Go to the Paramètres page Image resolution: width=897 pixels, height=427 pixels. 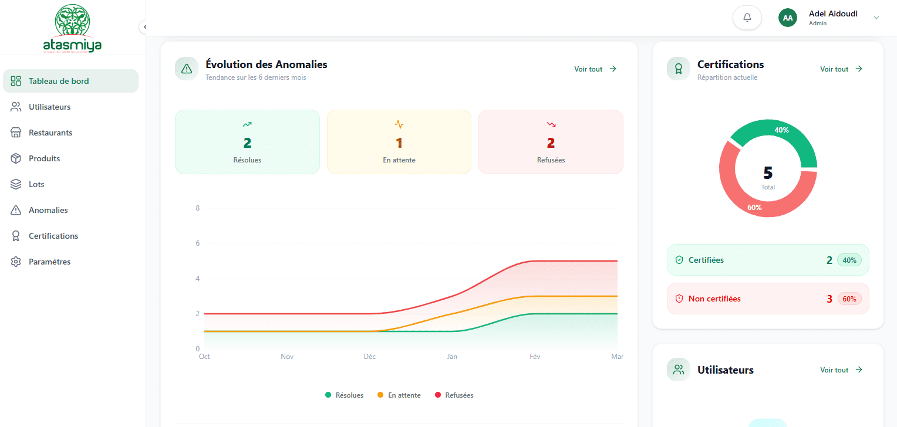(49, 262)
